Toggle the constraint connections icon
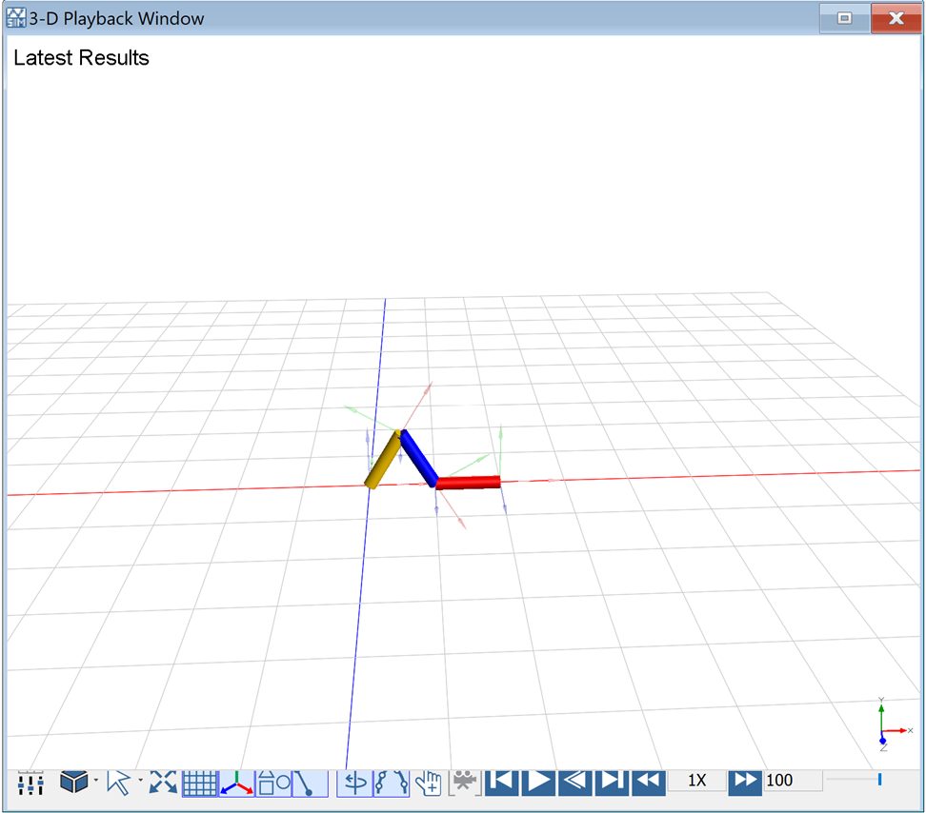Image resolution: width=926 pixels, height=813 pixels. [392, 783]
